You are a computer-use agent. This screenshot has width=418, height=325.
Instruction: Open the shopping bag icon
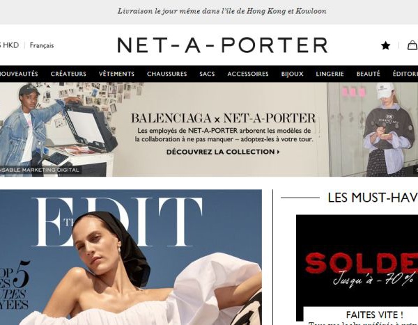pos(412,45)
